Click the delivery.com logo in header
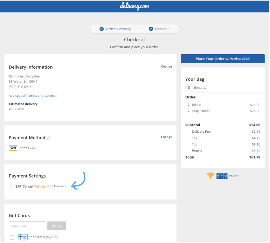This screenshot has width=270, height=243. point(134,6)
